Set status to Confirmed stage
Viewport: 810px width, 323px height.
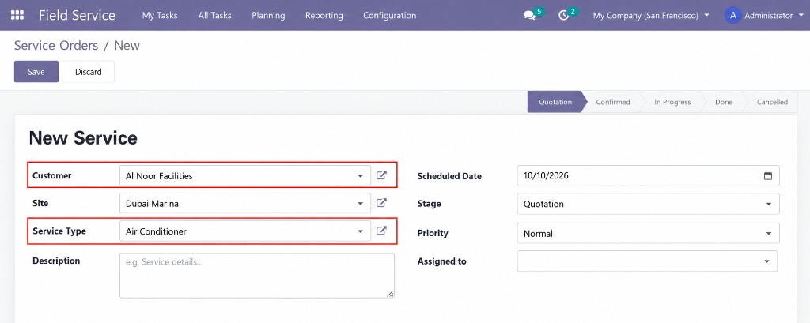coord(613,102)
